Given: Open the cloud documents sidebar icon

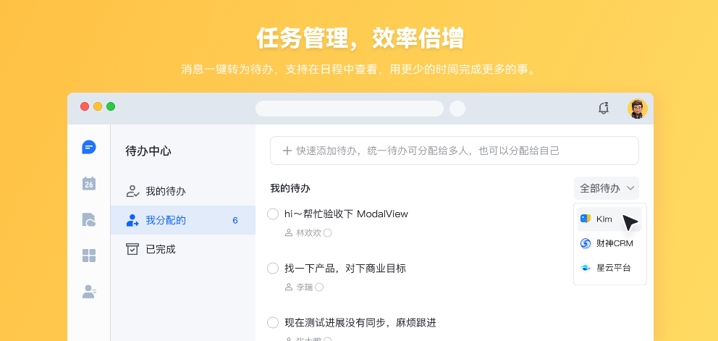Looking at the screenshot, I should point(89,219).
